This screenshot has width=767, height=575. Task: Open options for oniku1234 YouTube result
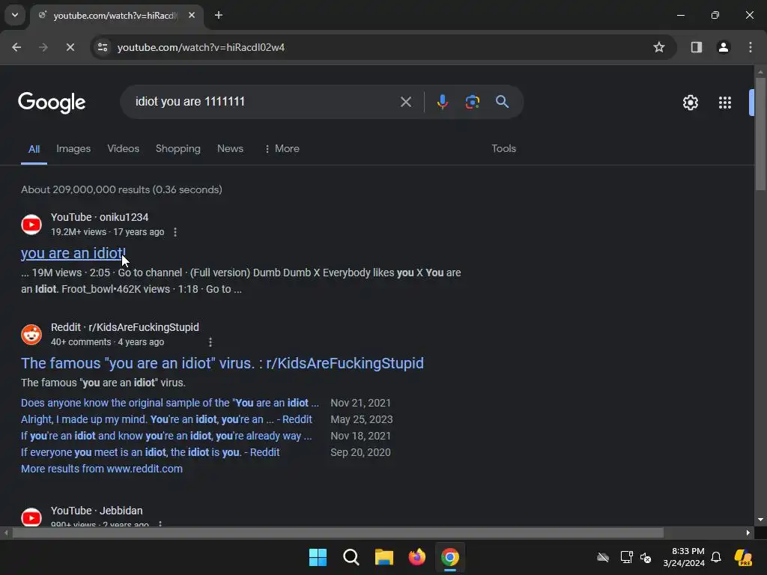tap(175, 232)
